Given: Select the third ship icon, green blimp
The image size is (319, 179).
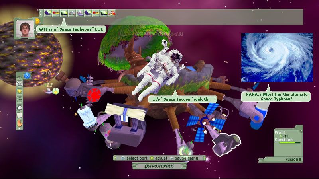Looking at the screenshot, I should (x=64, y=13).
